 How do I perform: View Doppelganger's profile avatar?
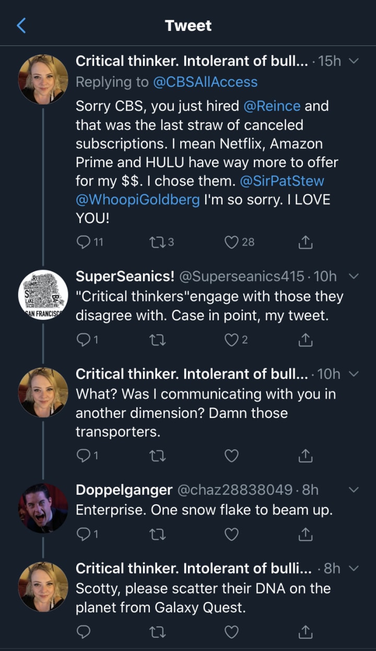tap(43, 508)
